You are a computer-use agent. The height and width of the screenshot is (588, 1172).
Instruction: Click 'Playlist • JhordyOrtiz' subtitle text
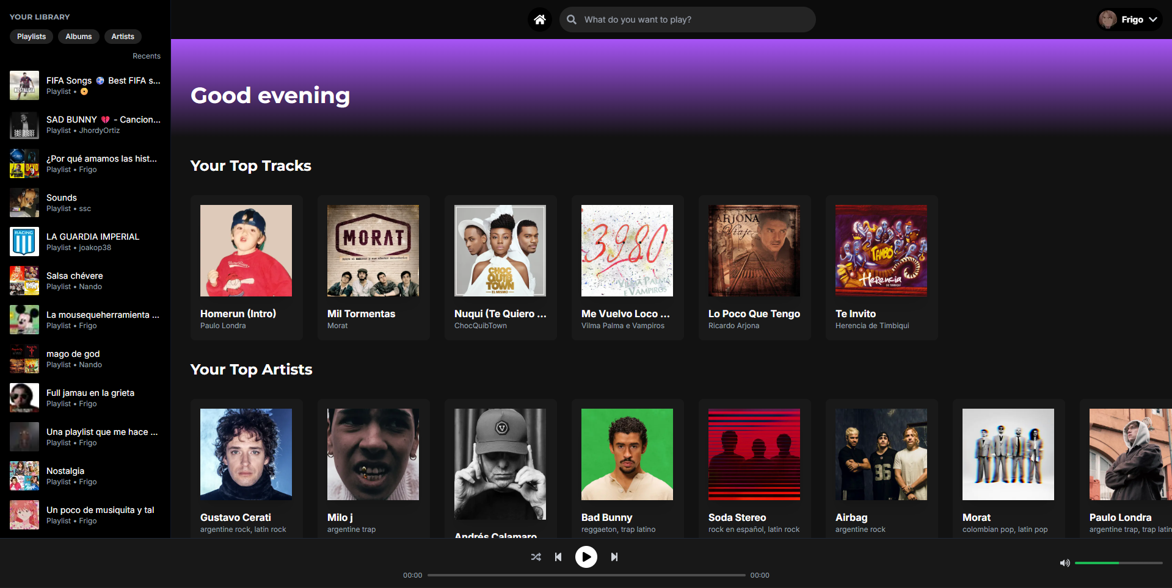pyautogui.click(x=83, y=131)
